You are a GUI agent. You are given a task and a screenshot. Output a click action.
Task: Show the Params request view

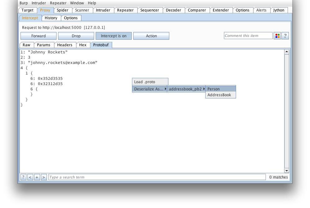(x=43, y=45)
